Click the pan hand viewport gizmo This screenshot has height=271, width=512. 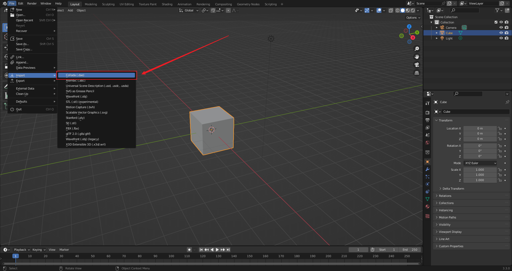pyautogui.click(x=417, y=57)
